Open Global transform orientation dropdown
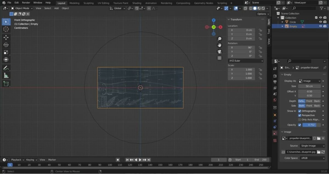The width and height of the screenshot is (329, 174). pos(117,8)
